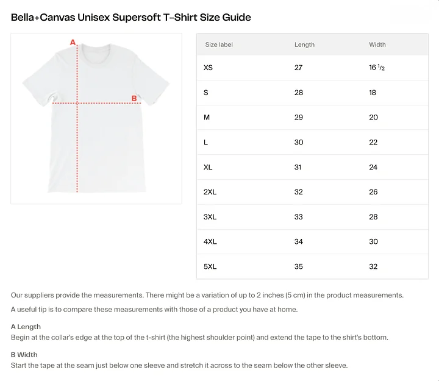Click the size guide title heading

pyautogui.click(x=130, y=17)
